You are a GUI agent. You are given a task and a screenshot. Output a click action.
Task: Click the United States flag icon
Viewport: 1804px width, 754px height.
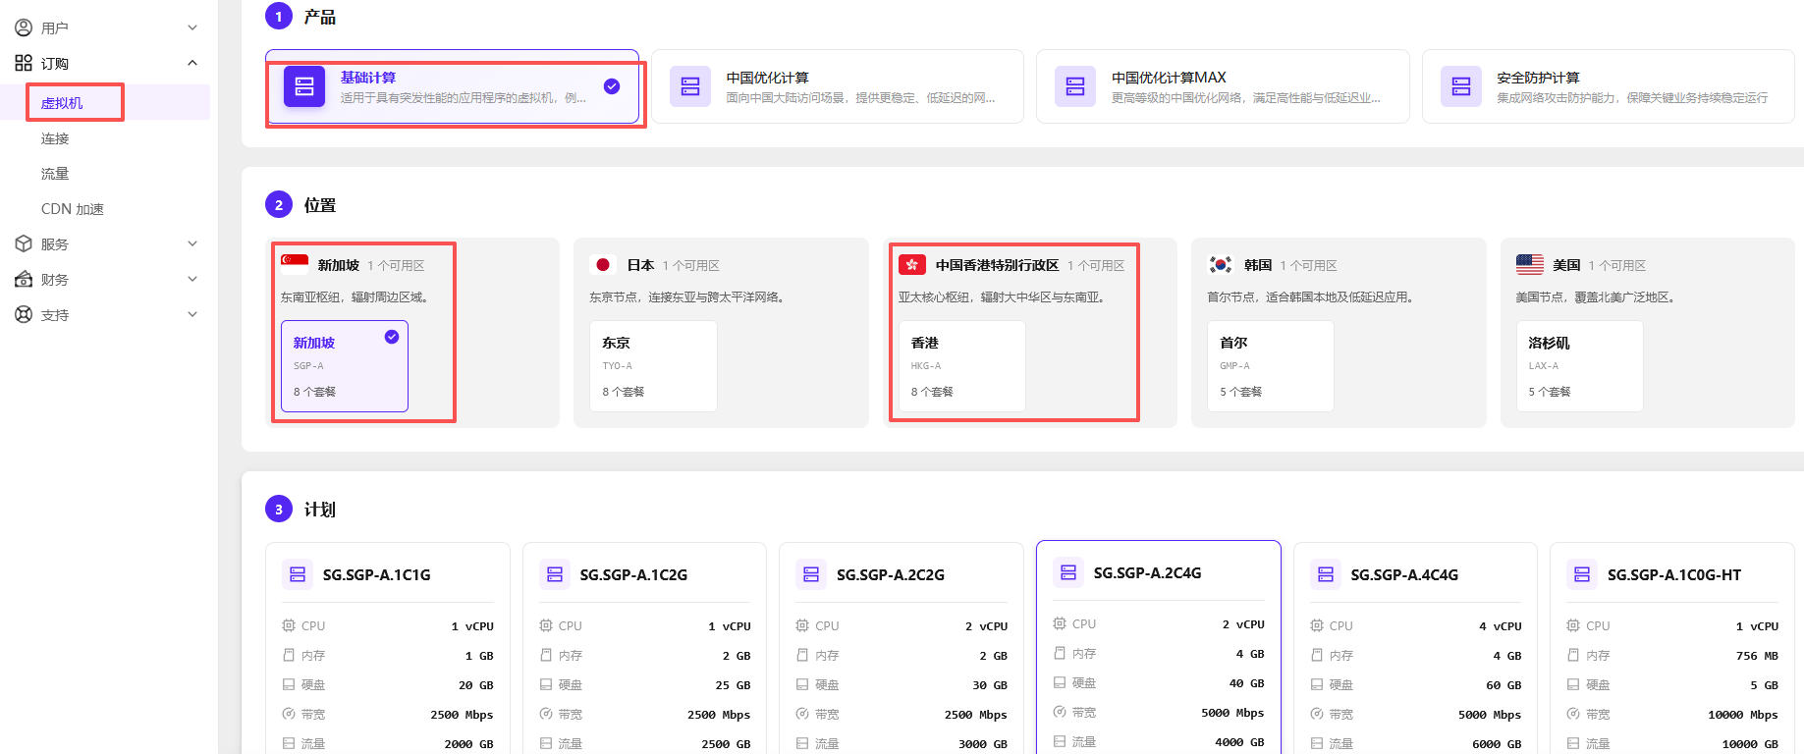coord(1530,265)
